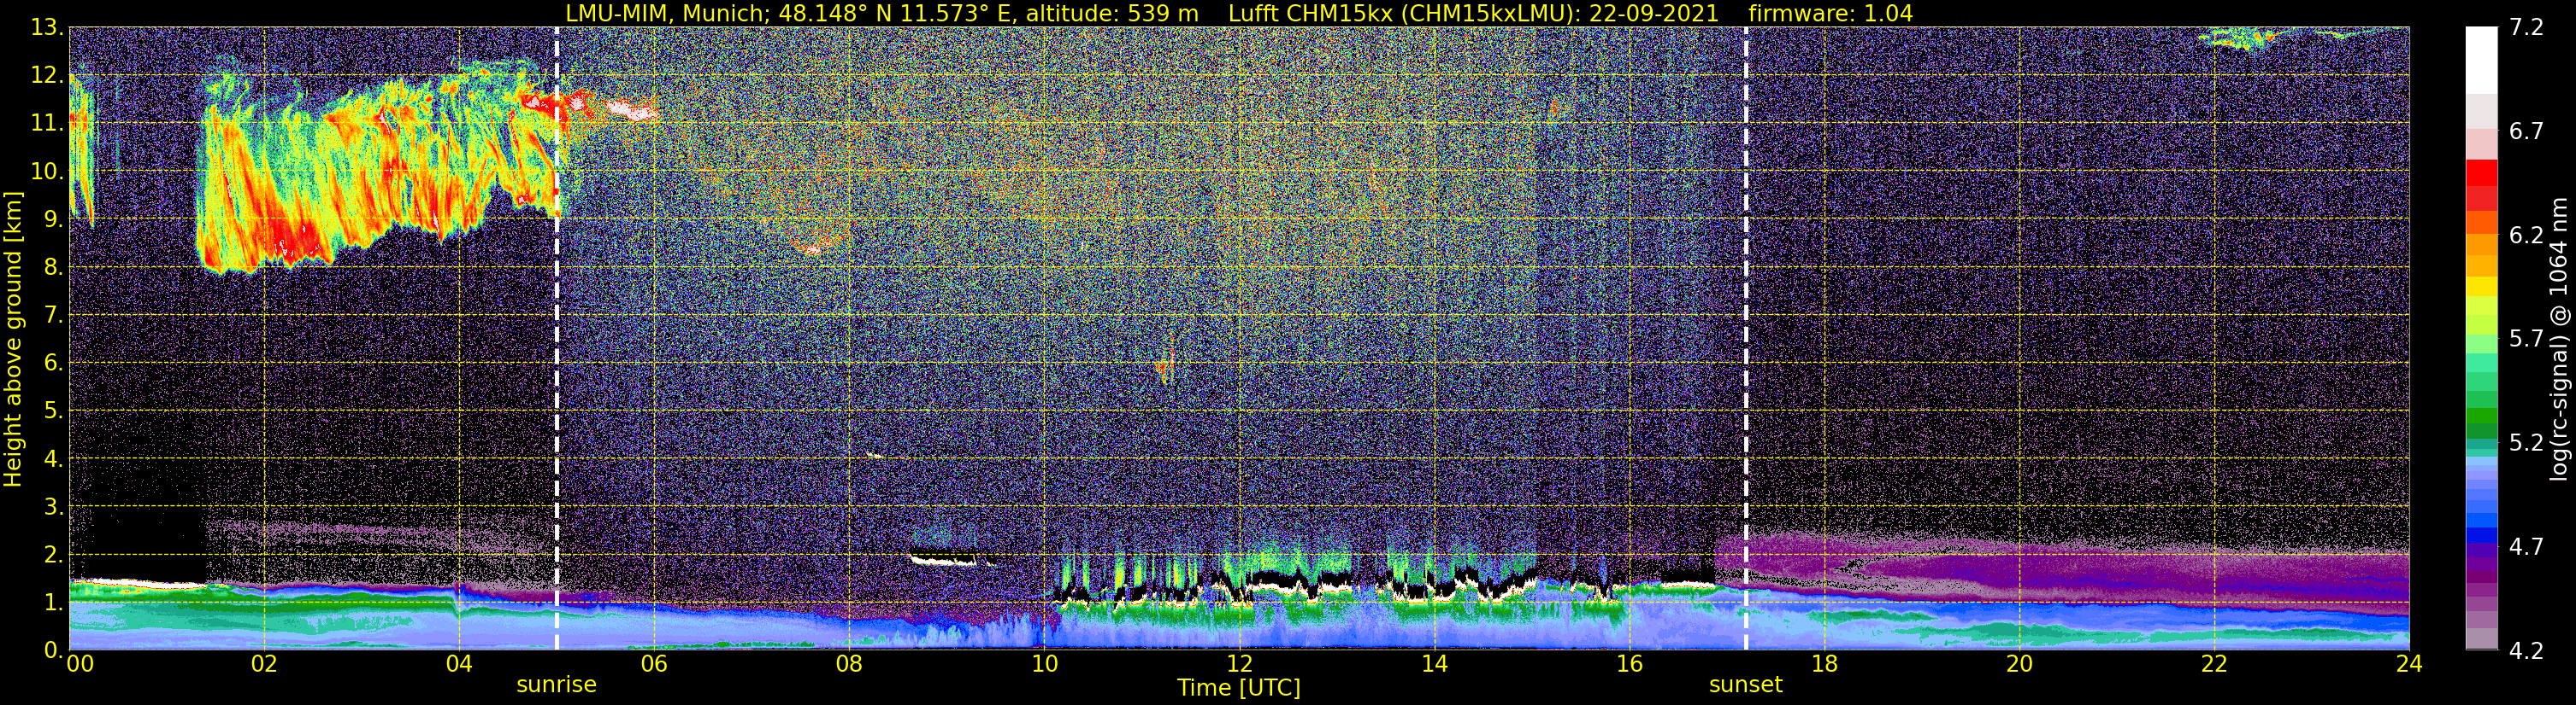Click the y-axis tick label '7.'
This screenshot has width=2576, height=705.
pos(53,316)
